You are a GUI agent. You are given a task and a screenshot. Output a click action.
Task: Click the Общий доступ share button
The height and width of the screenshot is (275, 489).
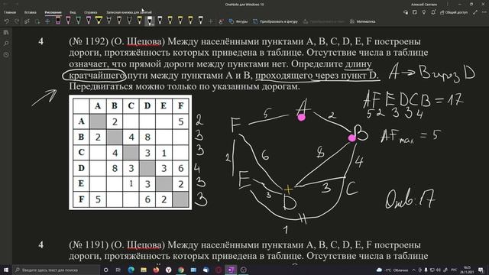[454, 12]
